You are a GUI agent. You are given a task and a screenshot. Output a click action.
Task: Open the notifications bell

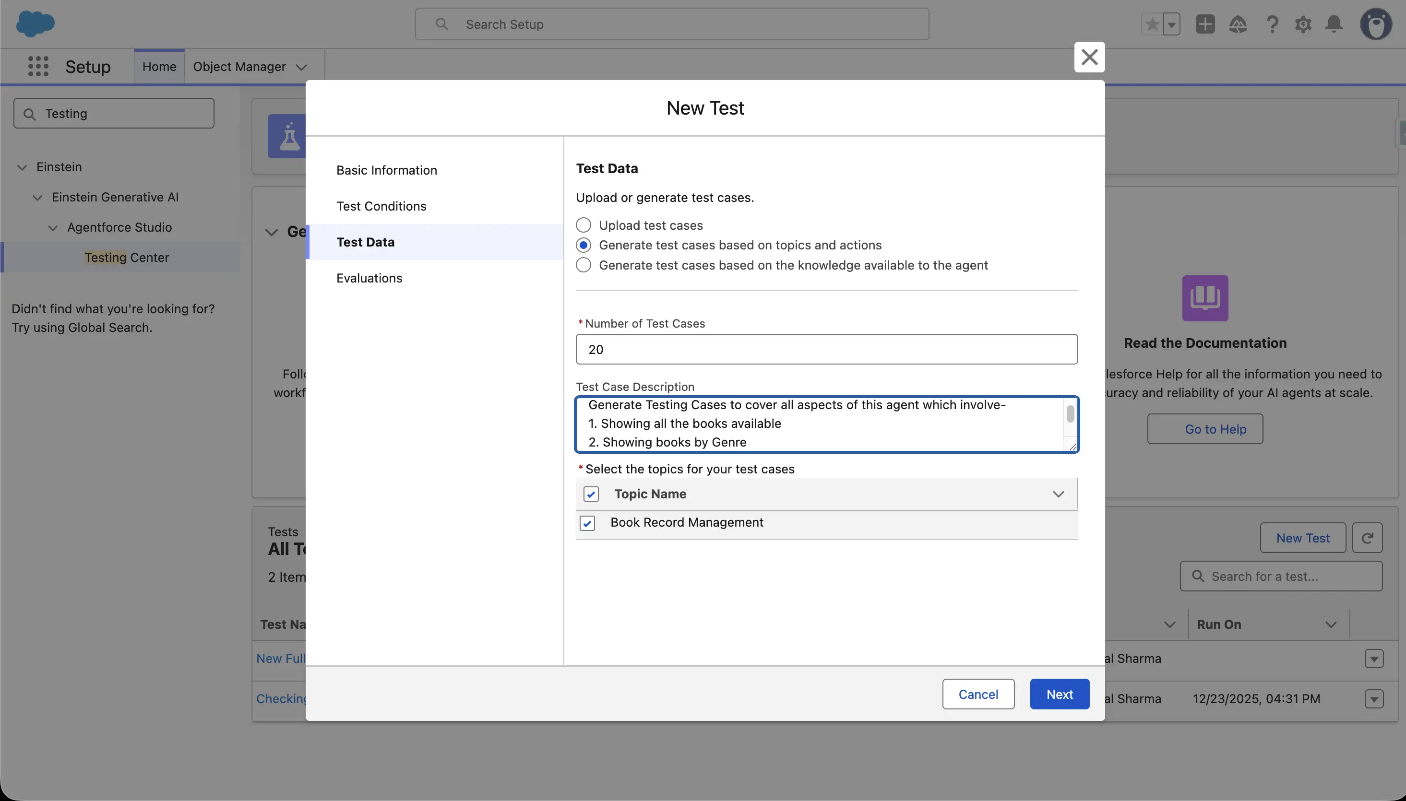pos(1334,24)
